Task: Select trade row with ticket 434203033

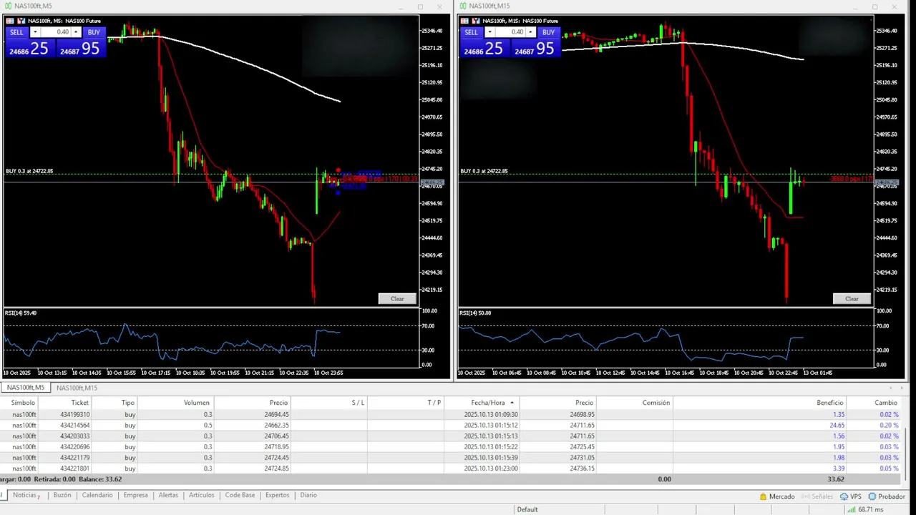Action: click(451, 436)
